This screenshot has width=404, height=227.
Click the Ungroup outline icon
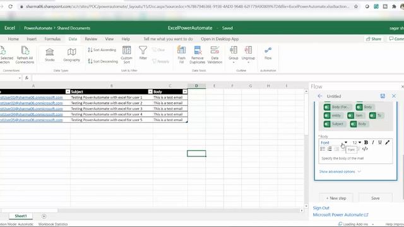[248, 54]
